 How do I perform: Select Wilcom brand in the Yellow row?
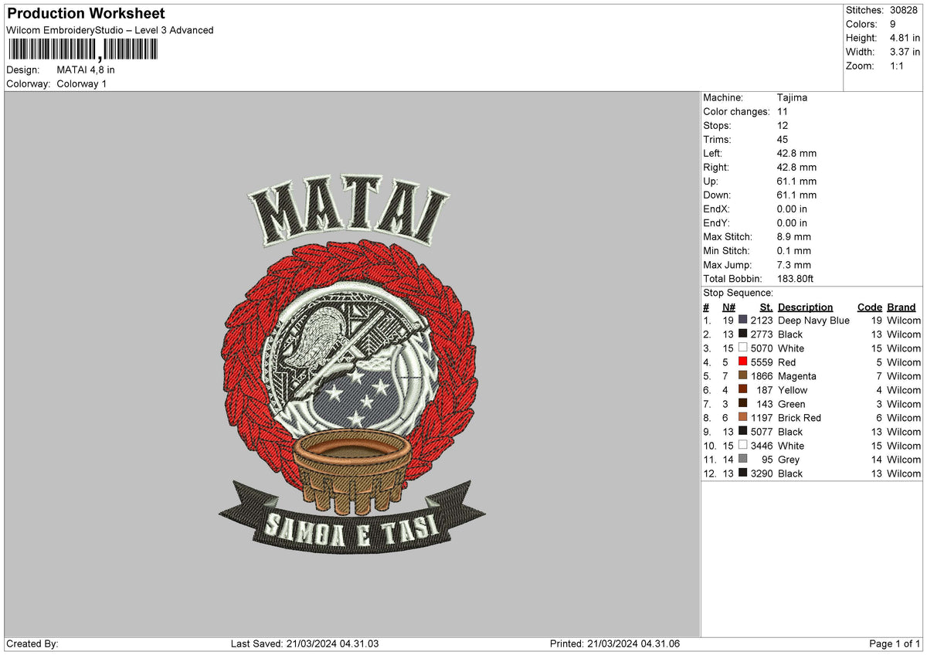tap(904, 390)
